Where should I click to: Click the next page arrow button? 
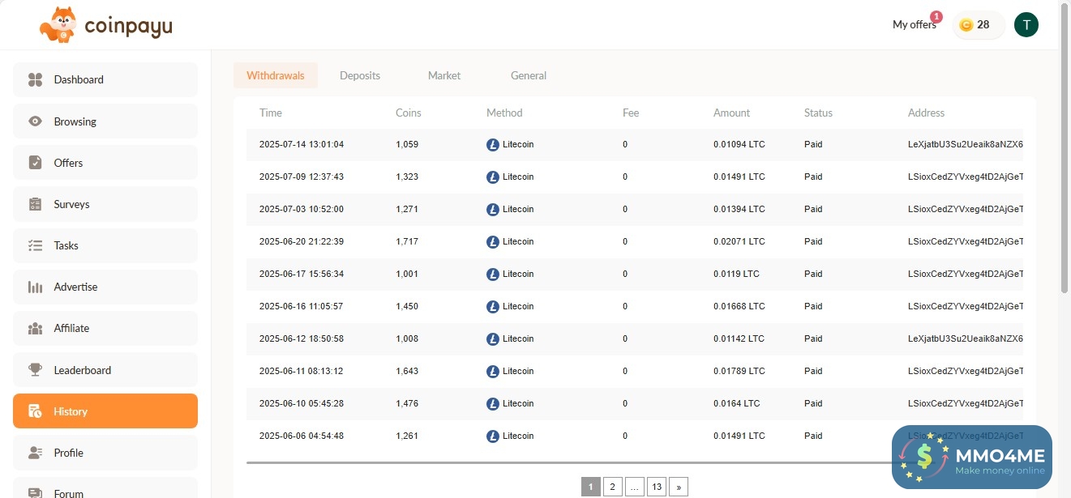click(679, 487)
